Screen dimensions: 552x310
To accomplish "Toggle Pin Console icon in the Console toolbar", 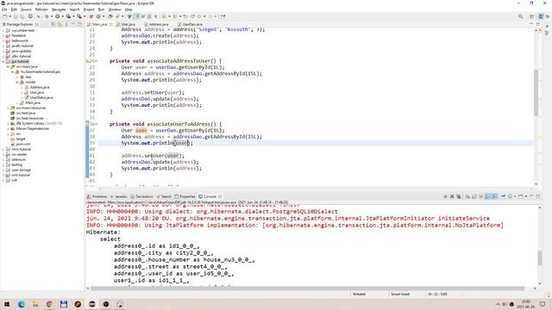I will tap(503, 196).
